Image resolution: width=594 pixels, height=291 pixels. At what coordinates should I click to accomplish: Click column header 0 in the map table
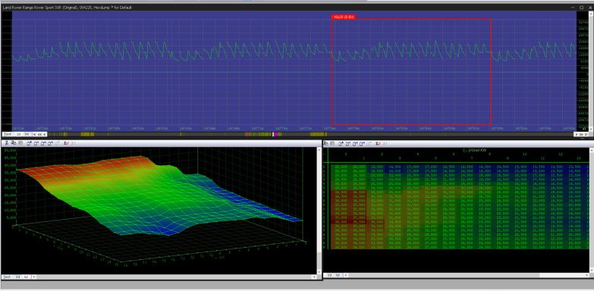click(x=346, y=155)
